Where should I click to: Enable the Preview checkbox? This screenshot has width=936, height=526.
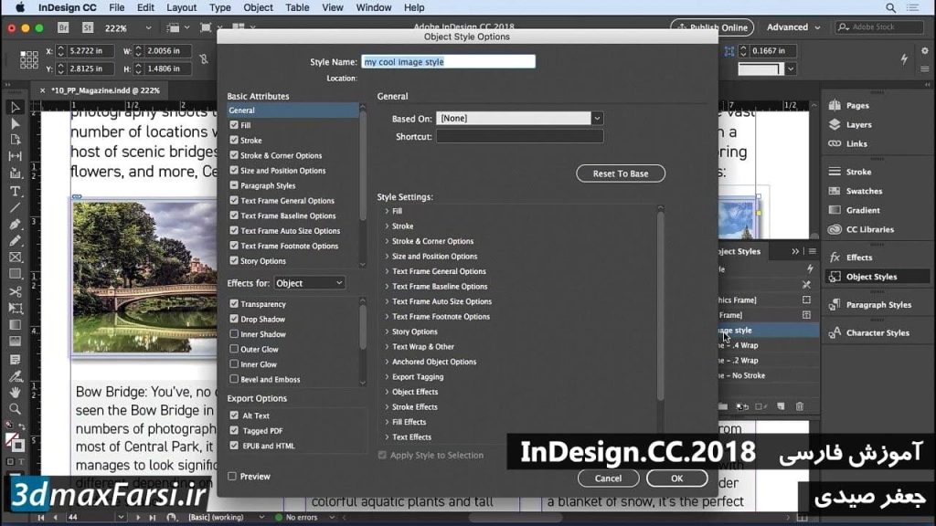pos(233,476)
